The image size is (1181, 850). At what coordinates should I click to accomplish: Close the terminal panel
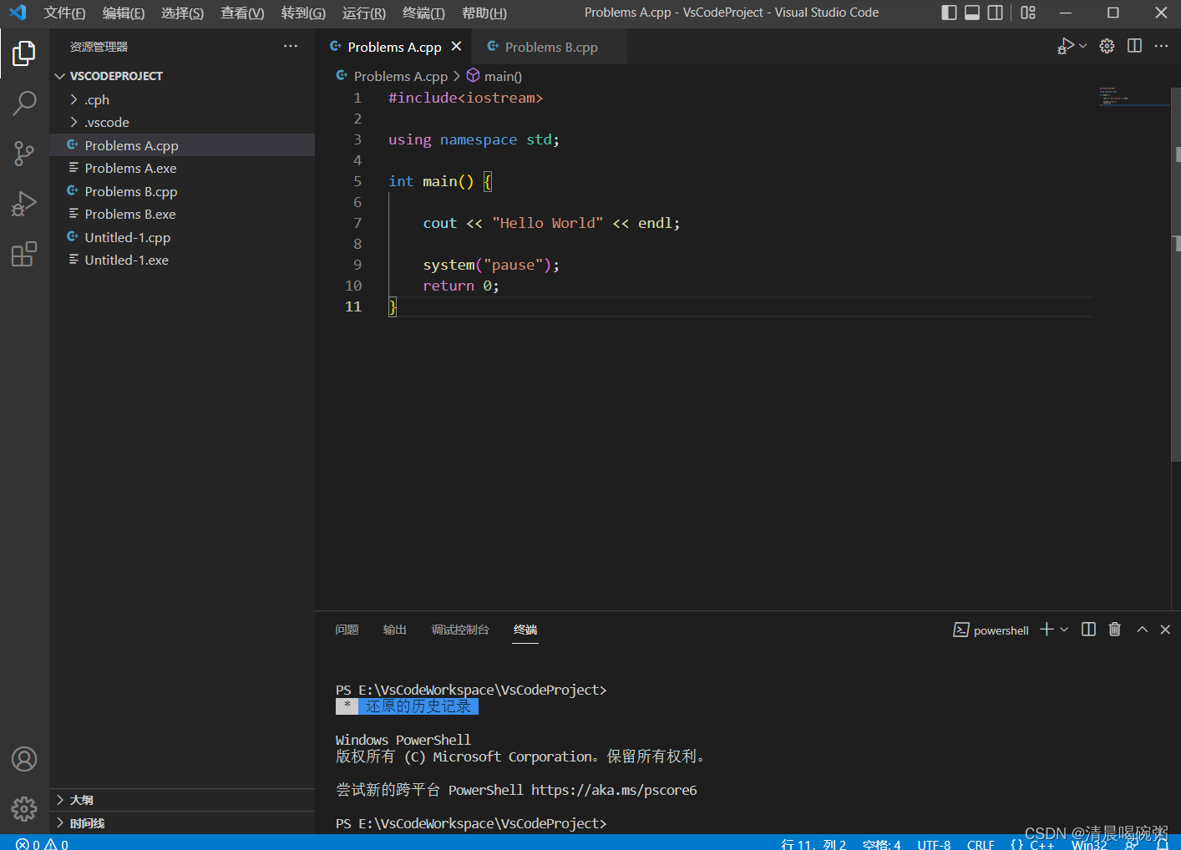[x=1165, y=630]
